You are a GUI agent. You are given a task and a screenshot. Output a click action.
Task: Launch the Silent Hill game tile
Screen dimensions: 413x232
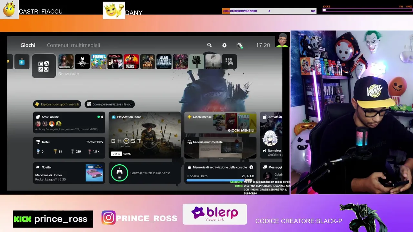[x=213, y=62]
